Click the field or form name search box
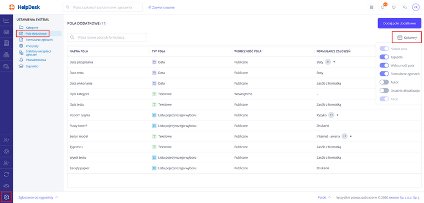Image resolution: width=424 pixels, height=203 pixels. [x=107, y=37]
